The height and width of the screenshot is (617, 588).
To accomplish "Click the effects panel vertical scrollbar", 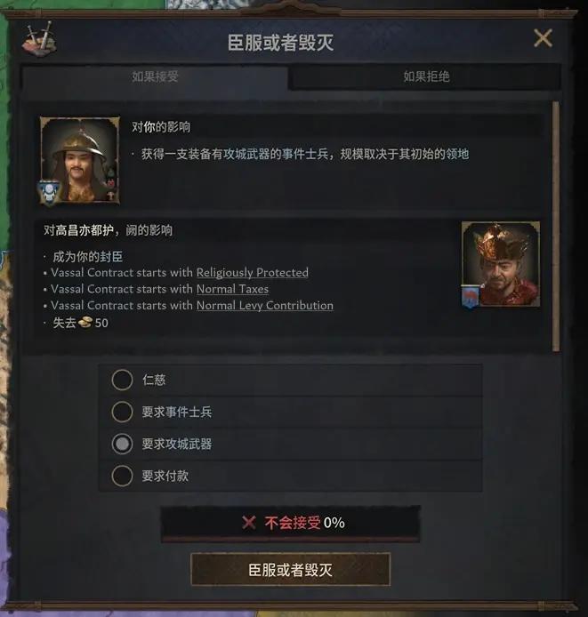I will point(556,226).
